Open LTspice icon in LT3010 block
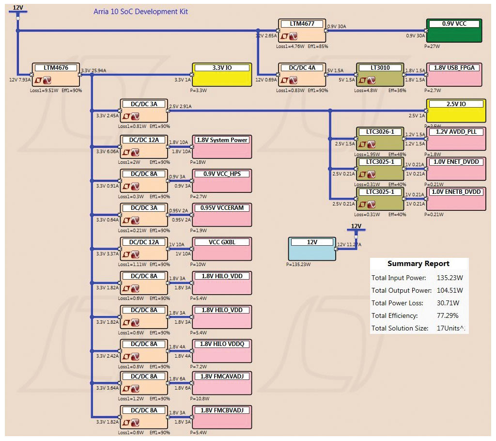496x441 pixels. click(372, 80)
